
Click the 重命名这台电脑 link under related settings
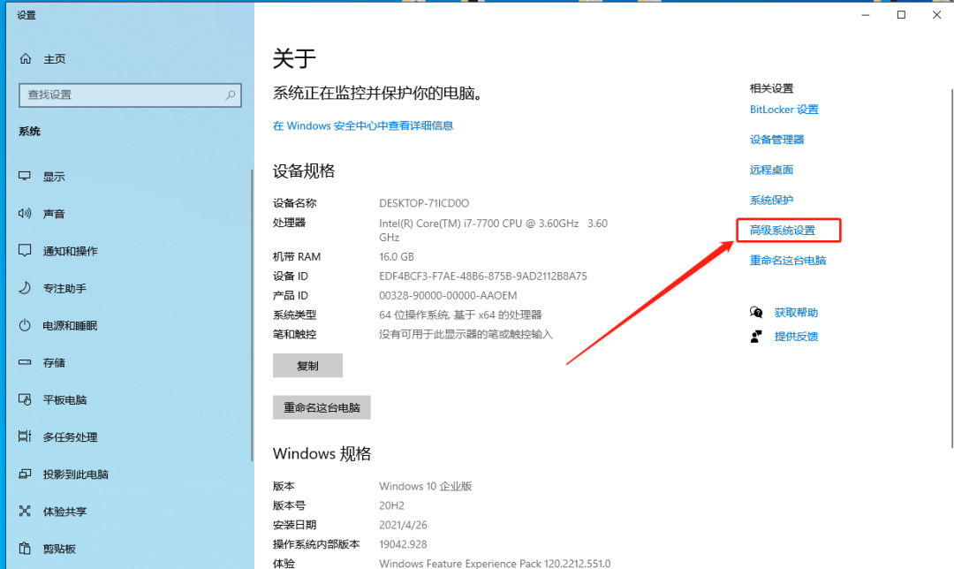click(x=787, y=261)
